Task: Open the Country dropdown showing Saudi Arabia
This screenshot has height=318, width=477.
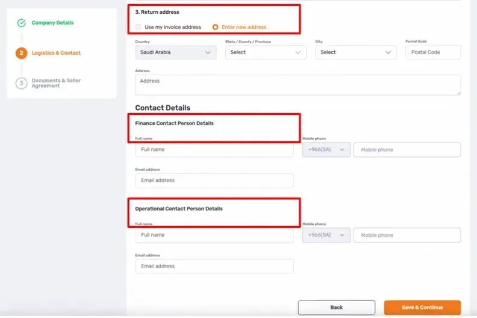Action: [175, 52]
